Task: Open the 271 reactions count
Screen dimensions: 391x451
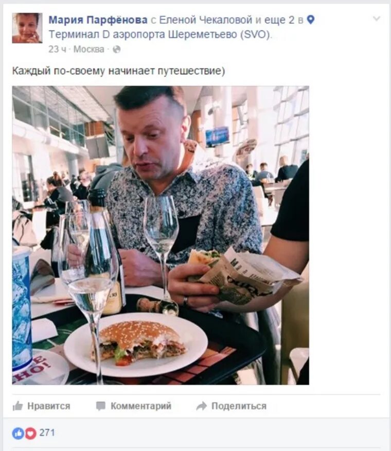Action: (x=47, y=432)
